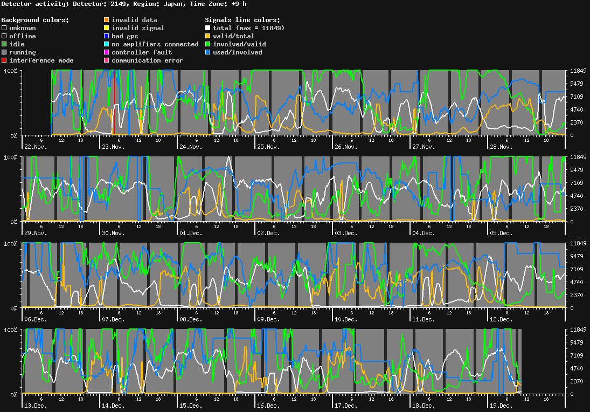Click the green involved/valid line swatch
590x412 pixels.
[208, 44]
